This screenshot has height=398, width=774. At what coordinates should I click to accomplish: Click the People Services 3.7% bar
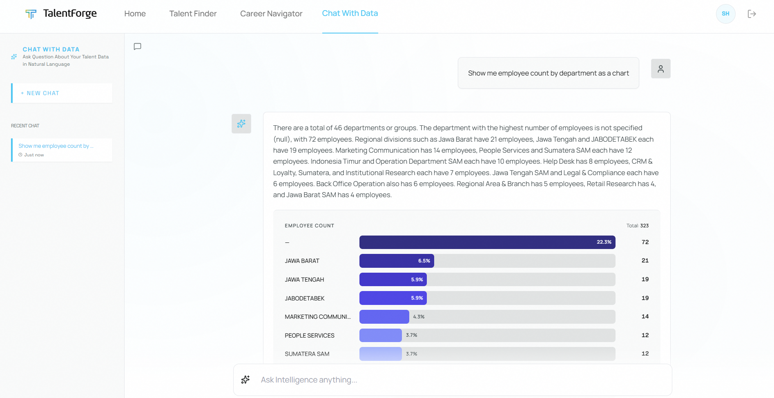(380, 336)
